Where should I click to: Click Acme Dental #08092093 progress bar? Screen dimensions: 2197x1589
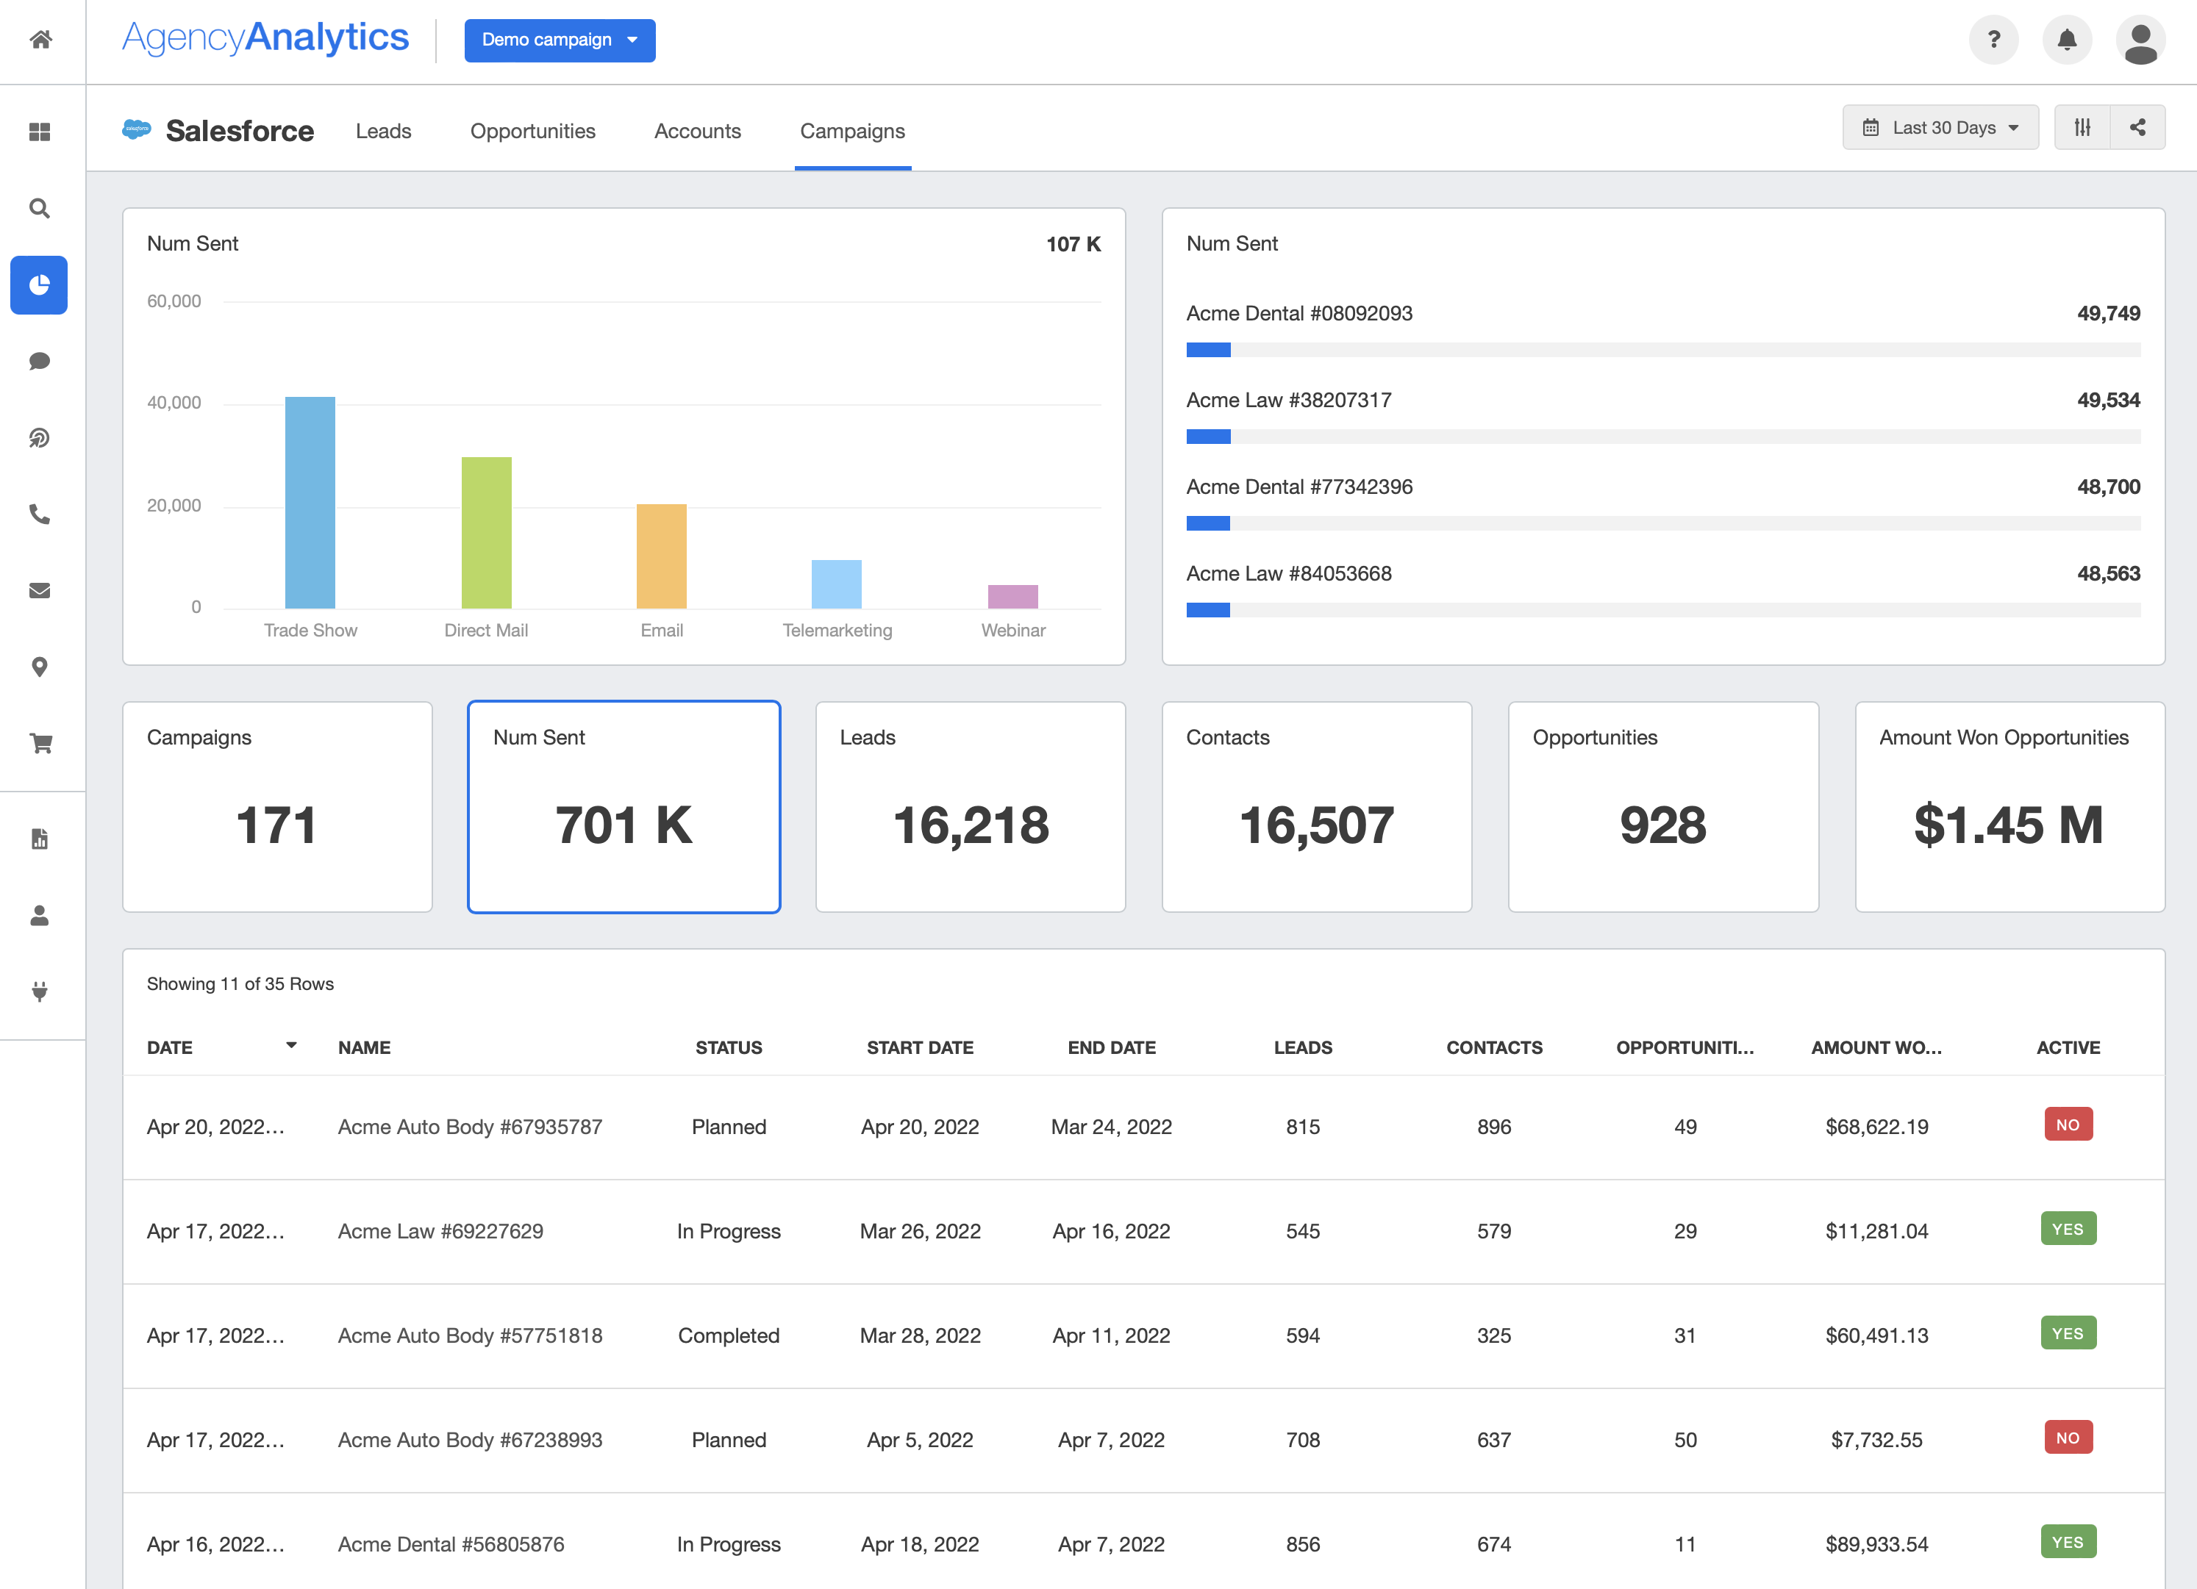(x=1663, y=350)
